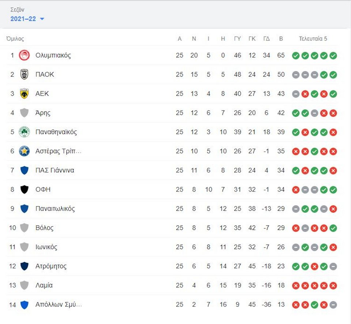Click the ΑΕΚ yellow crest icon

[24, 94]
